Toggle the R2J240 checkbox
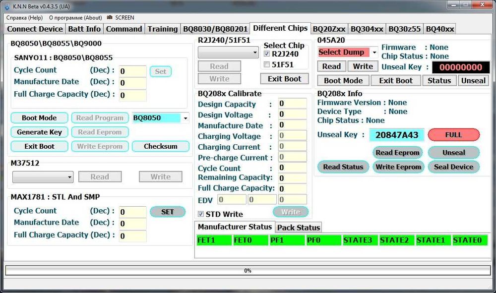The image size is (496, 293). coord(267,54)
